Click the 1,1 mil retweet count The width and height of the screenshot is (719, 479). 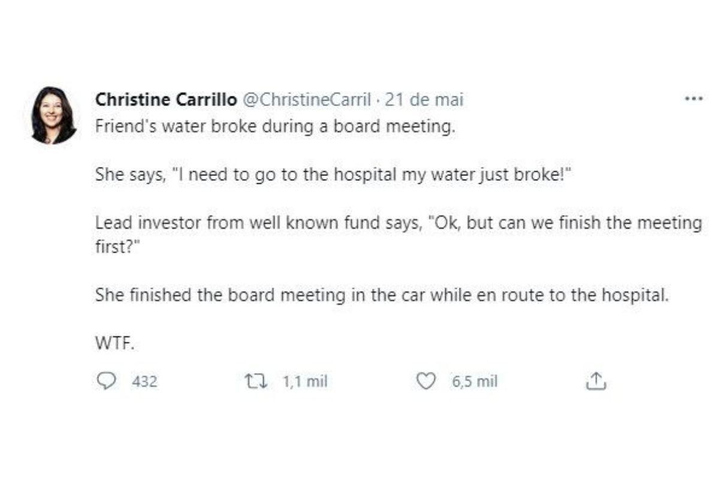pyautogui.click(x=304, y=381)
